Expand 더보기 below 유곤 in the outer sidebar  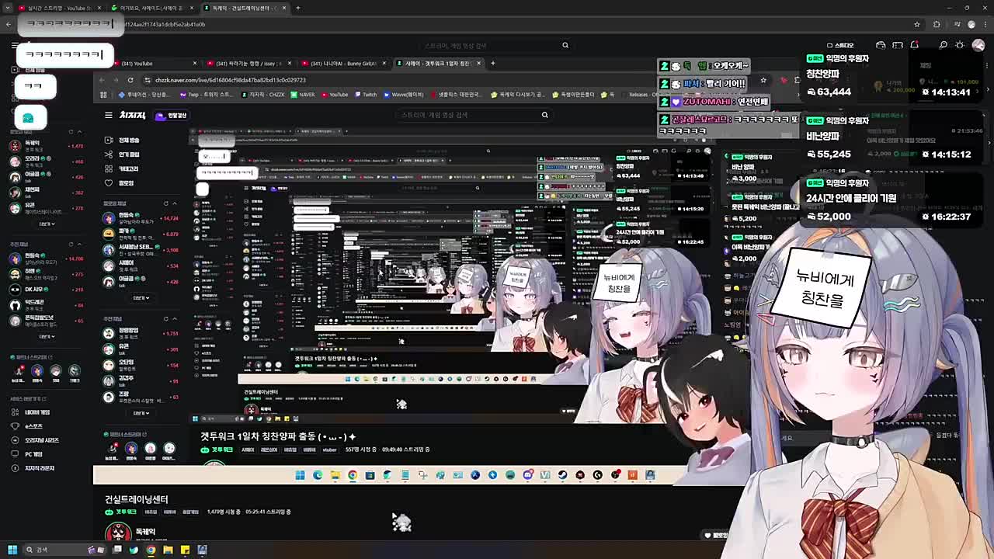click(47, 224)
